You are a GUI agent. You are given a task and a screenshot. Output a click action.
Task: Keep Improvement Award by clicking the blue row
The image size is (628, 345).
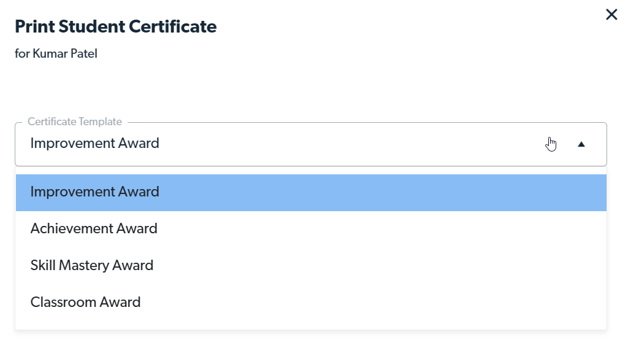(x=368, y=193)
